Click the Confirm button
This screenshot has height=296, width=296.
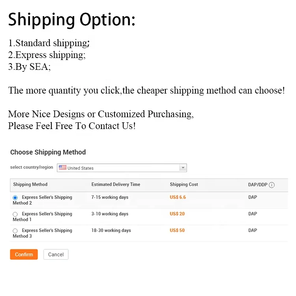click(x=24, y=255)
